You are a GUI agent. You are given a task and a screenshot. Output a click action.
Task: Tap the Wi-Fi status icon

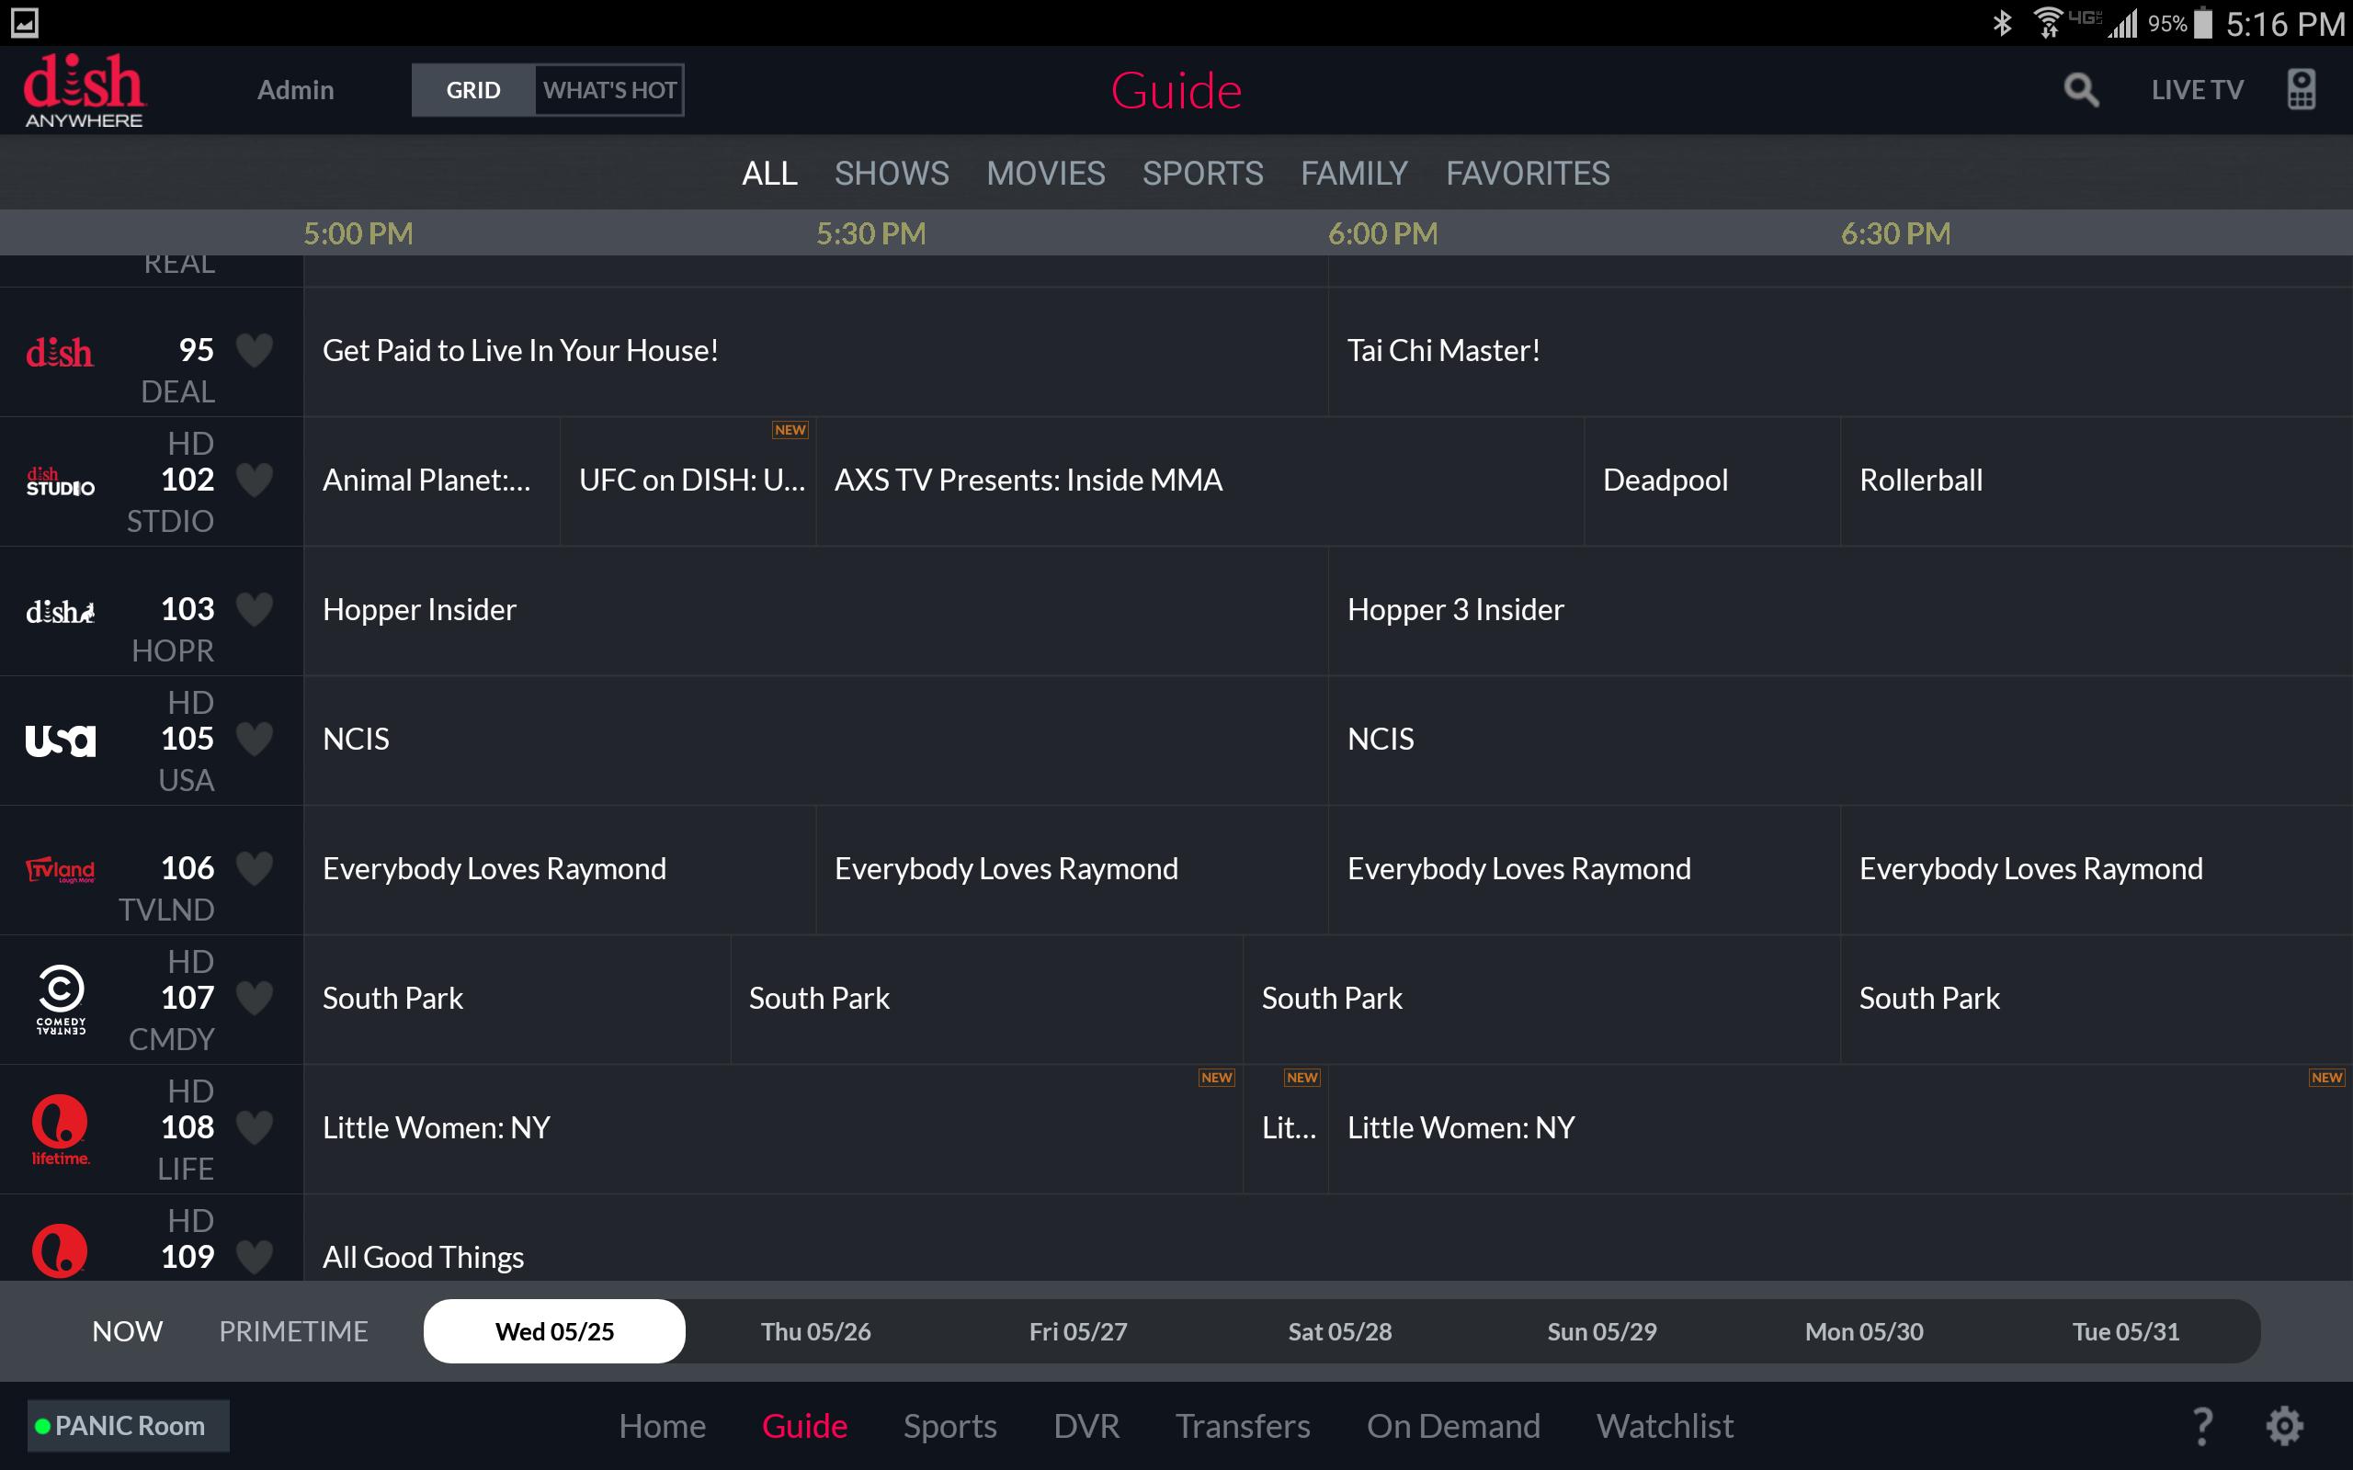[2048, 22]
